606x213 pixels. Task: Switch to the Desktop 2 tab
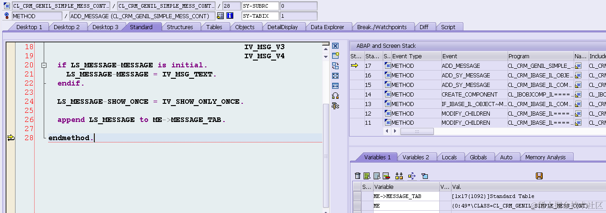coord(67,27)
